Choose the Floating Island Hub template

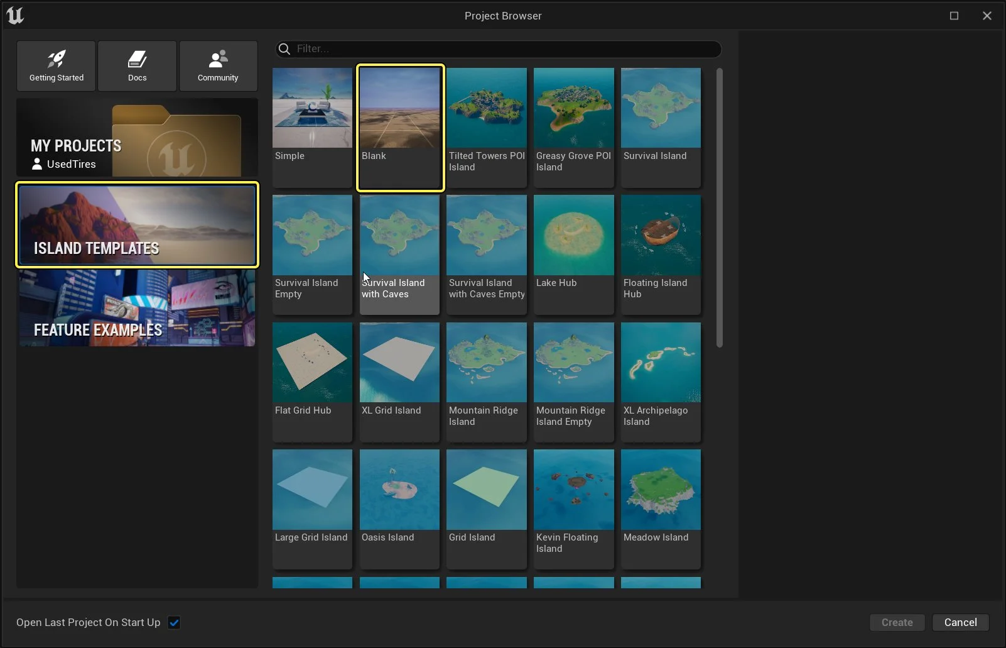coord(661,255)
